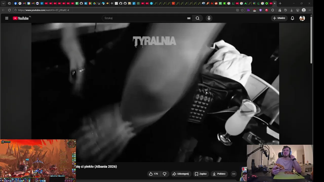The height and width of the screenshot is (182, 324).
Task: Open the split screen icon in address bar
Action: 237,10
